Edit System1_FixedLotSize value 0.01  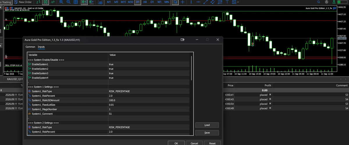coord(149,105)
